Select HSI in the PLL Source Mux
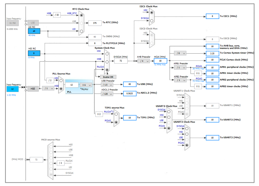The image size is (259, 186). pos(61,81)
